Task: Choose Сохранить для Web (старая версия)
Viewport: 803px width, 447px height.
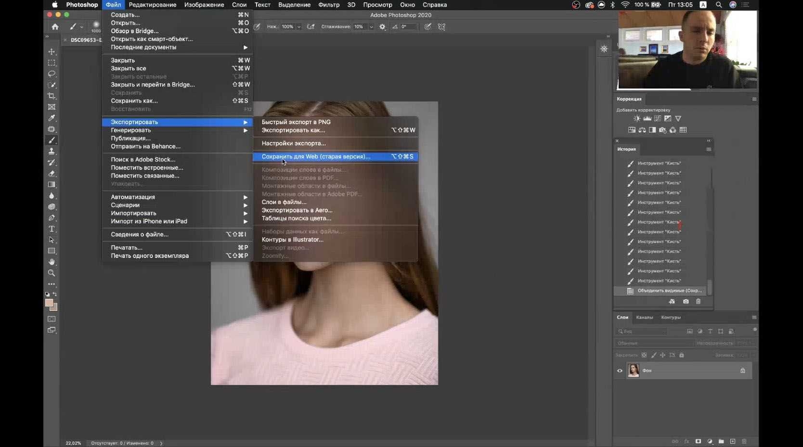Action: click(x=336, y=156)
